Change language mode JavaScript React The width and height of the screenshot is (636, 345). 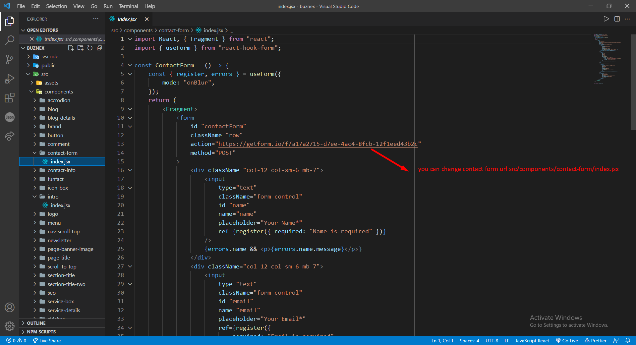532,340
